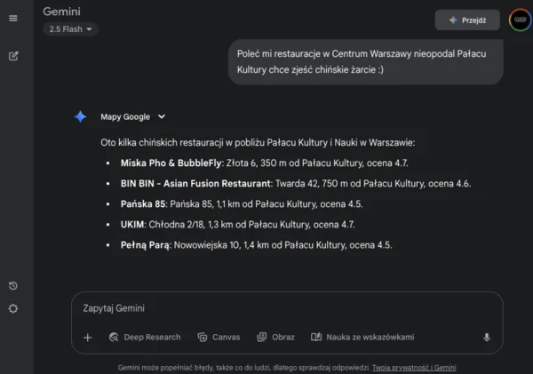The height and width of the screenshot is (374, 533).
Task: Click the plus attach icon
Action: [87, 338]
